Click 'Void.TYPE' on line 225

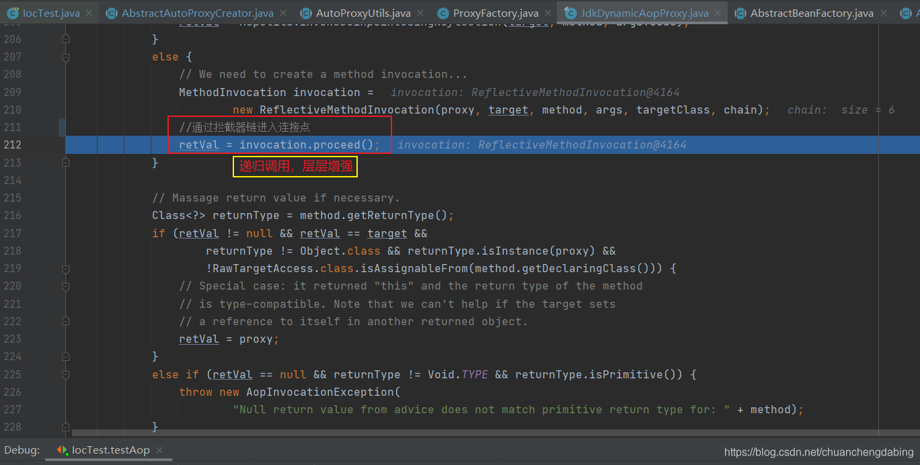(x=458, y=374)
